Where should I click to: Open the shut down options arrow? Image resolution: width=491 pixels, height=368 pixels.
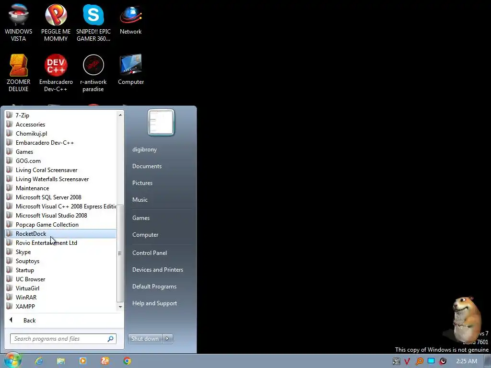tap(167, 339)
